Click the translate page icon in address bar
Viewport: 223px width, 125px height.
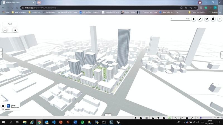[186, 8]
